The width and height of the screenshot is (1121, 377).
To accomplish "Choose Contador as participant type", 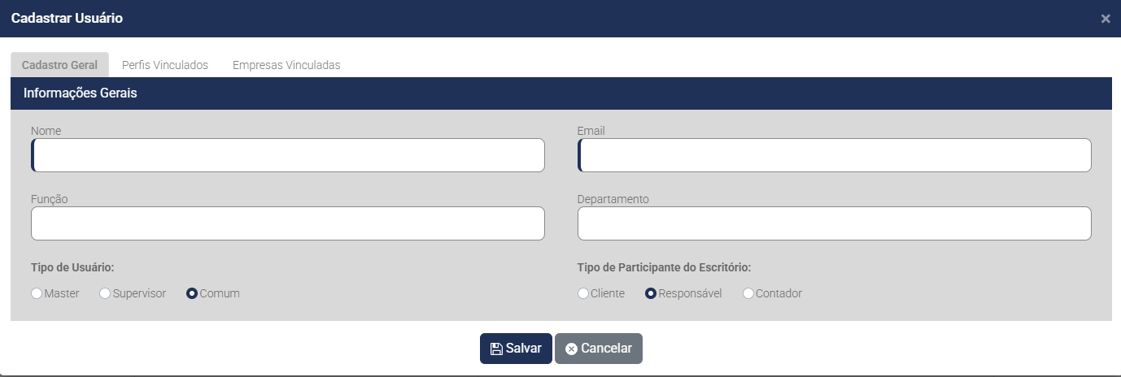I will click(748, 293).
